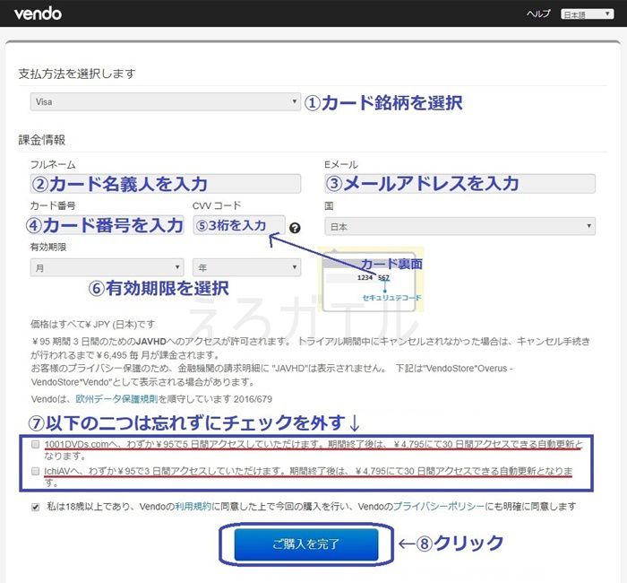Click the フルネーム full name field

(x=165, y=184)
